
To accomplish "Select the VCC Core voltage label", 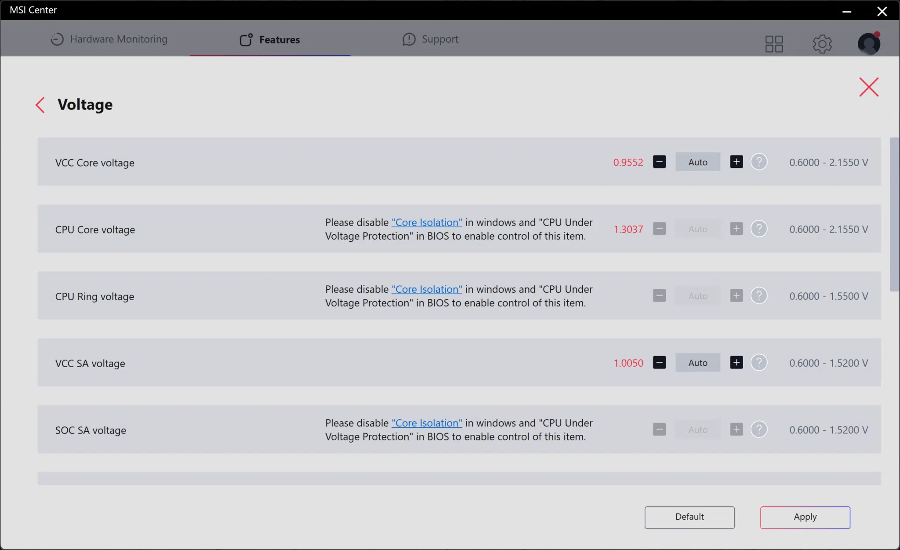I will pos(95,163).
